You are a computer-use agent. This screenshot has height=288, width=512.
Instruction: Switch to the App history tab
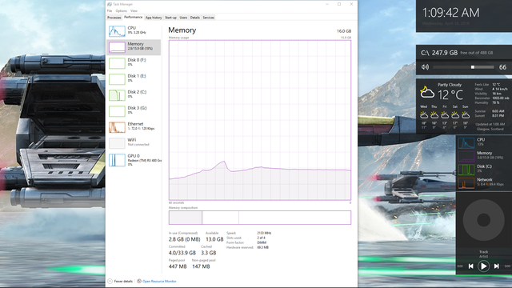point(154,18)
